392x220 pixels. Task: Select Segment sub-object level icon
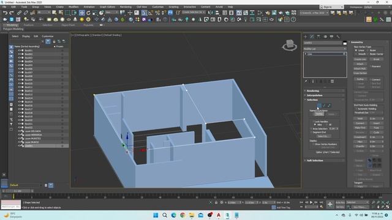coord(324,106)
